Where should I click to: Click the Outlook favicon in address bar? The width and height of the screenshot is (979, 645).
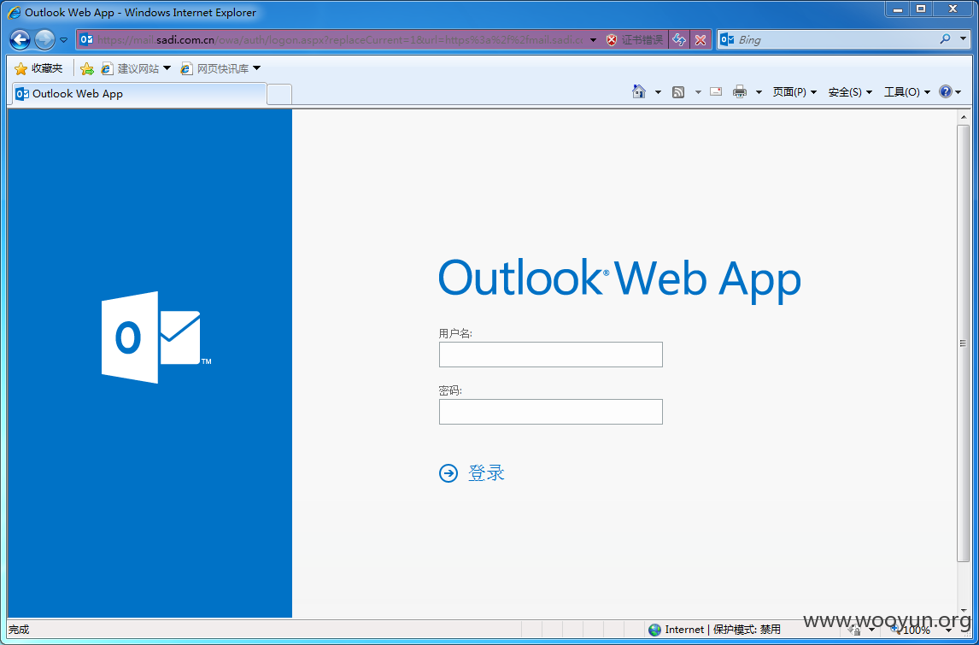pos(86,40)
